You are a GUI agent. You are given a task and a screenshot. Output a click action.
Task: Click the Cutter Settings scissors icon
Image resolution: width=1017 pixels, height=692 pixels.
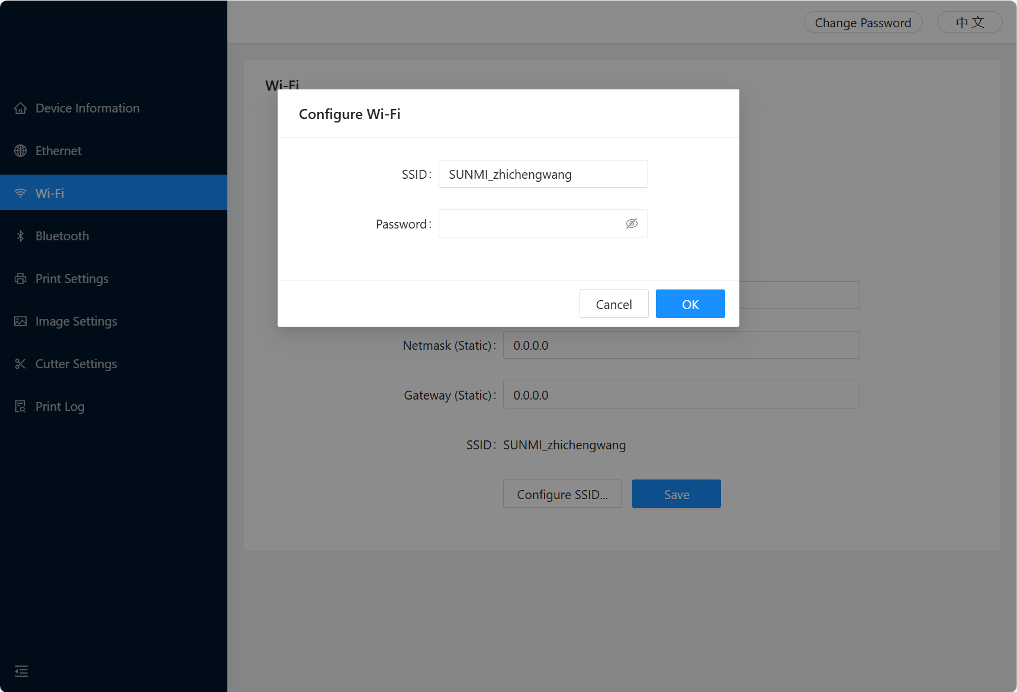21,364
